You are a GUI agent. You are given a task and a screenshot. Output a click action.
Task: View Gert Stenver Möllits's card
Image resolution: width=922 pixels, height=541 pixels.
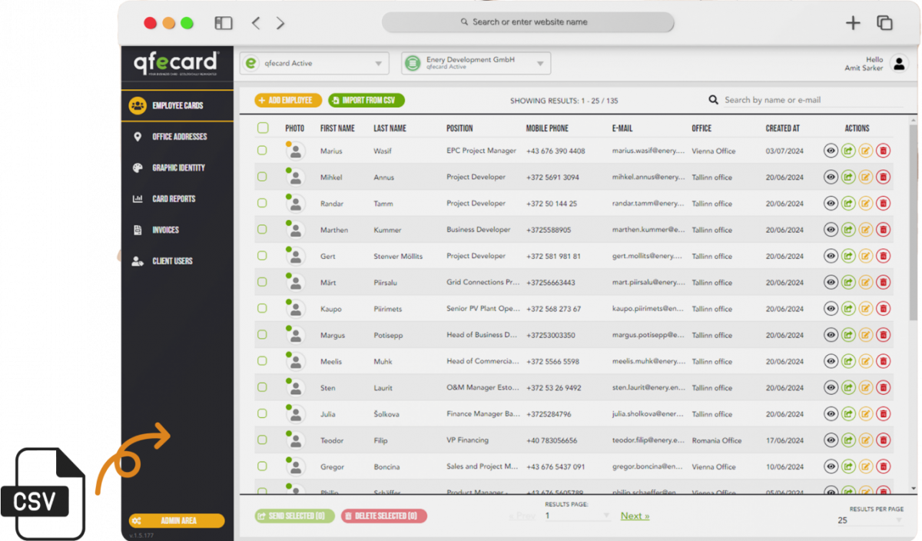coord(831,256)
